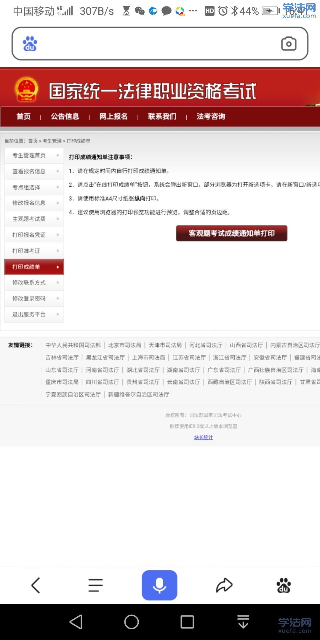Select 主观题考试费 in sidebar
The width and height of the screenshot is (320, 640).
click(x=34, y=219)
